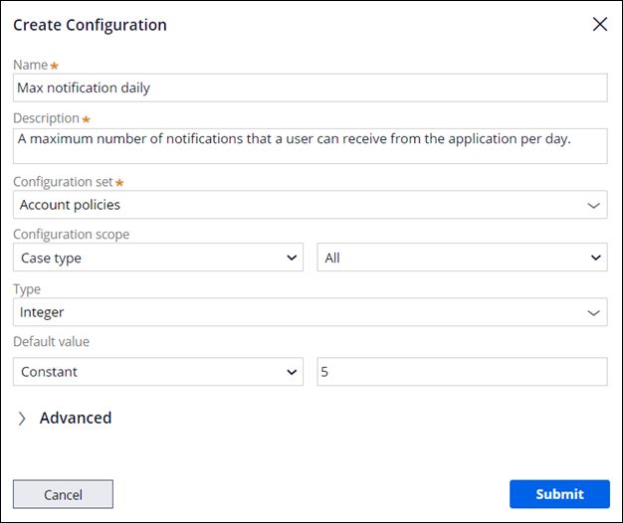
Task: Click the Name field containing Max notification daily
Action: pyautogui.click(x=310, y=87)
